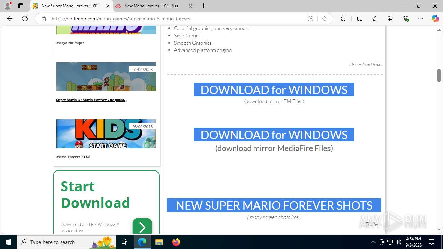This screenshot has height=249, width=443.
Task: Open the notification center icon
Action: pos(432,242)
